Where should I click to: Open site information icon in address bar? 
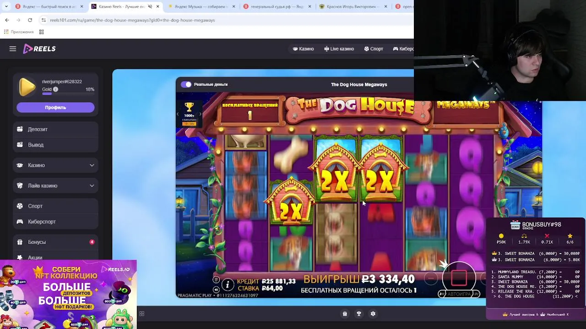point(43,20)
